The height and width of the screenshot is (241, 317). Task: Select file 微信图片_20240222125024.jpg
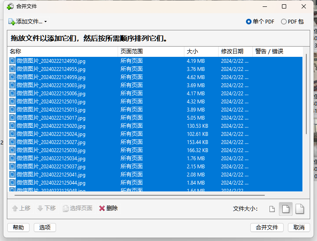pyautogui.click(x=155, y=134)
